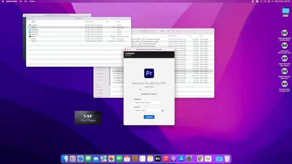Open the Window menu
The width and height of the screenshot is (292, 164).
(x=32, y=1)
